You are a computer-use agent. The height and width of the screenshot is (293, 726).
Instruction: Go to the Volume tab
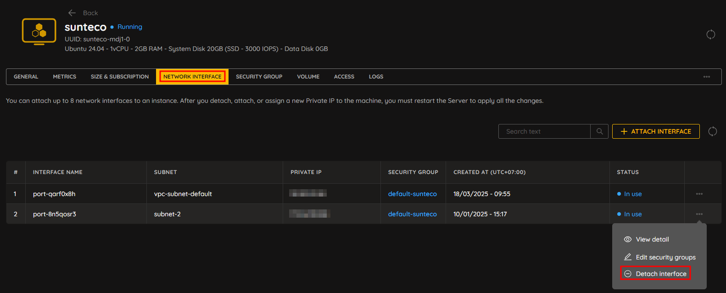(x=308, y=77)
